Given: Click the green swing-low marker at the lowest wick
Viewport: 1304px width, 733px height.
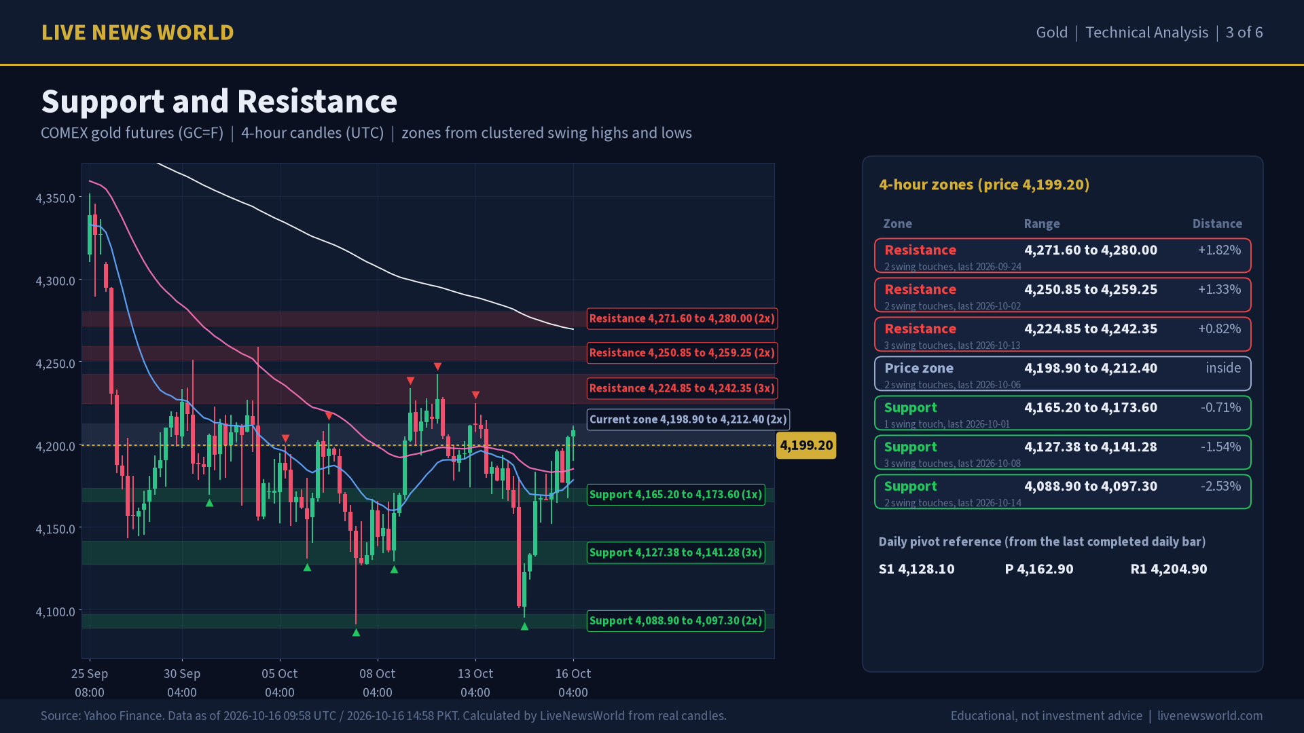Looking at the screenshot, I should point(356,633).
